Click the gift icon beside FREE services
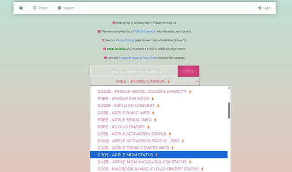 [x=105, y=49]
